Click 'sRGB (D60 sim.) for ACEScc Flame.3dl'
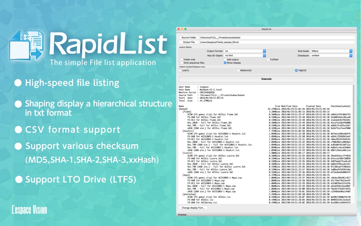Screen dimensions: 361x226 209,128
